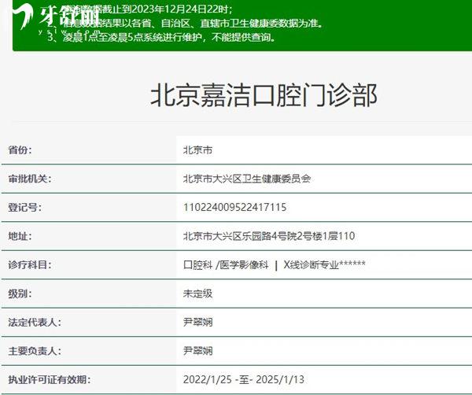Click the notice line about 2023年12月24日22时
Image resolution: width=472 pixels, height=395 pixels.
(140, 9)
